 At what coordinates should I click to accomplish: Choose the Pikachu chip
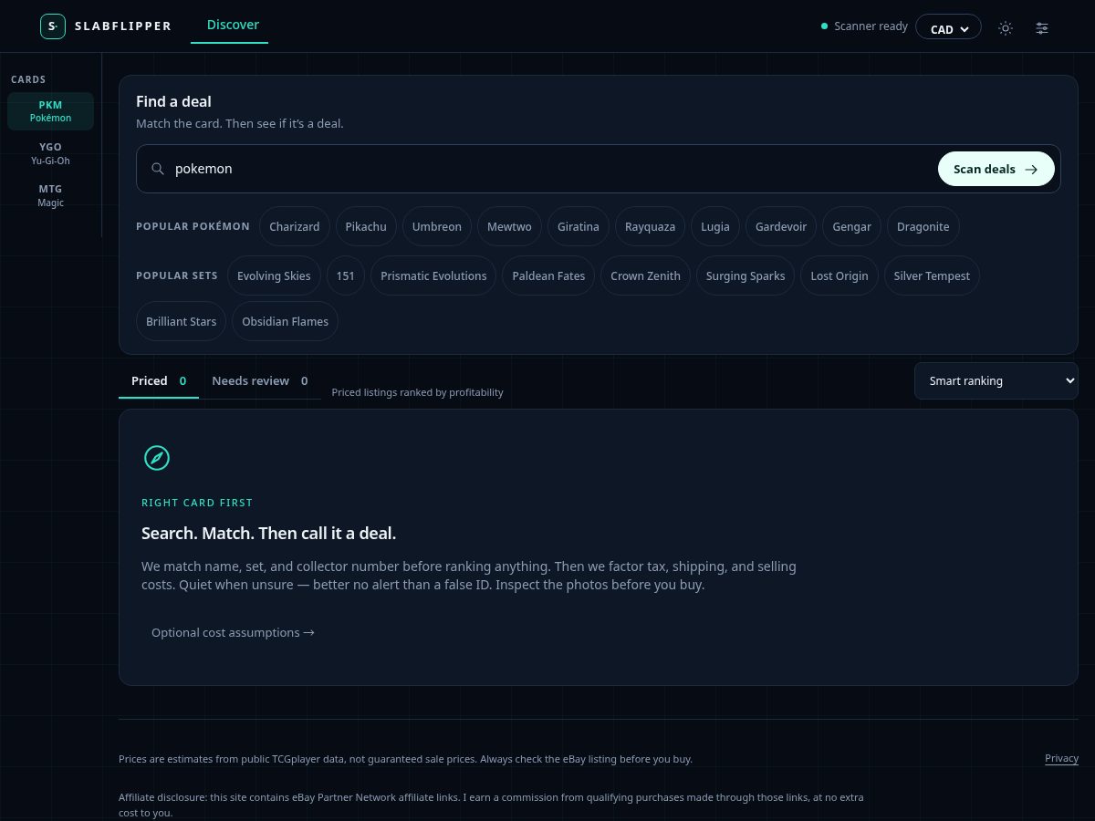(x=366, y=226)
